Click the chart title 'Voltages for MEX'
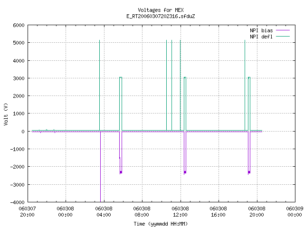 click(x=161, y=10)
